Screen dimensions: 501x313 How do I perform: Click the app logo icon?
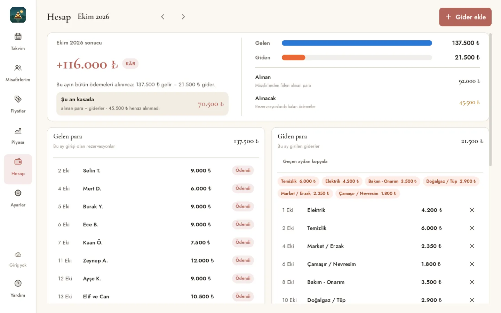[x=18, y=15]
